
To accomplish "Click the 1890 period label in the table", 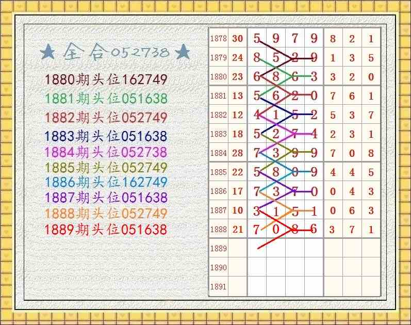I will click(x=219, y=268).
